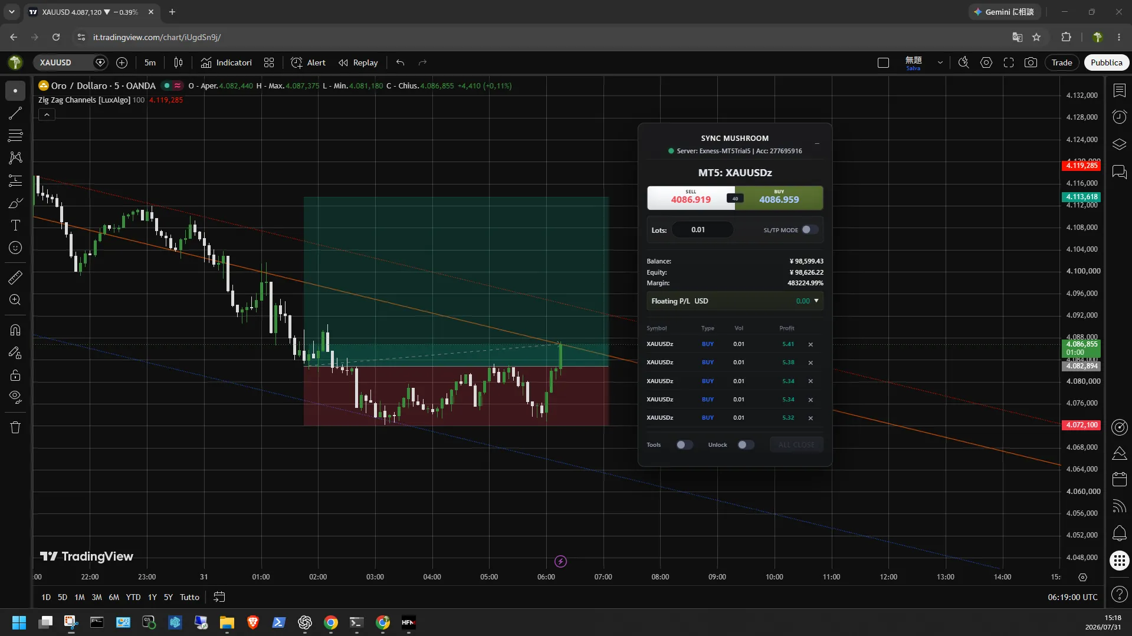Click the Pubblica button
The height and width of the screenshot is (636, 1132).
[x=1107, y=62]
